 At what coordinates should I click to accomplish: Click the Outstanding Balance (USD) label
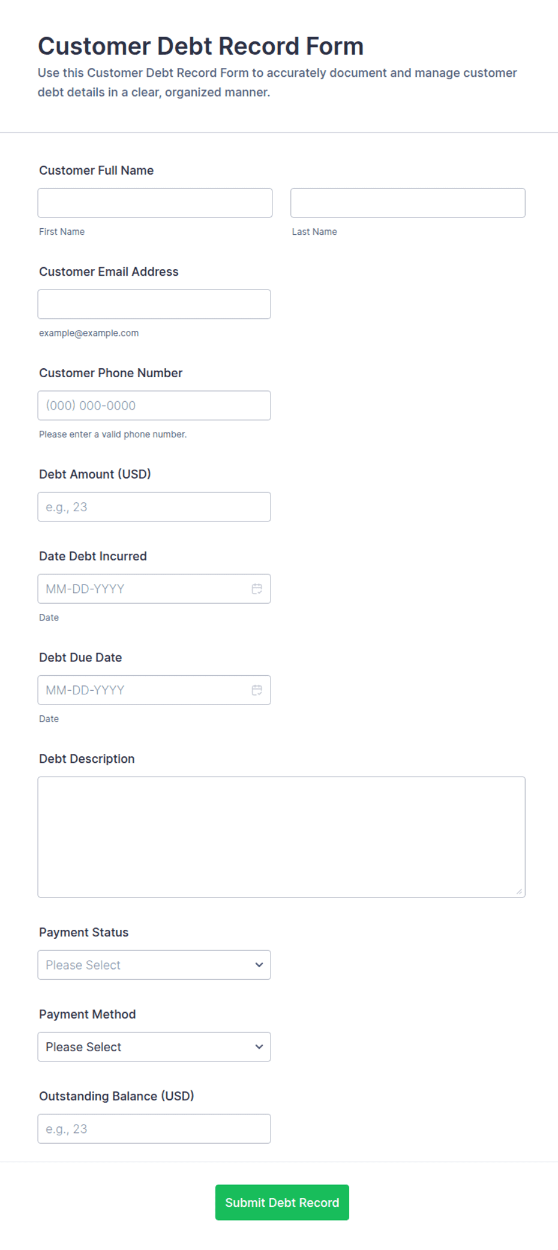tap(116, 1096)
